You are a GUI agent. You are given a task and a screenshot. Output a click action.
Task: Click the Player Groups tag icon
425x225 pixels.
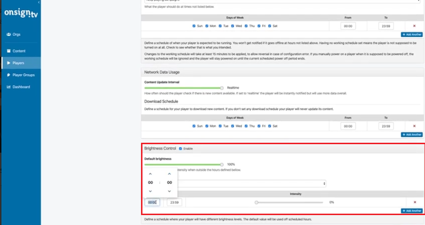tap(9, 75)
